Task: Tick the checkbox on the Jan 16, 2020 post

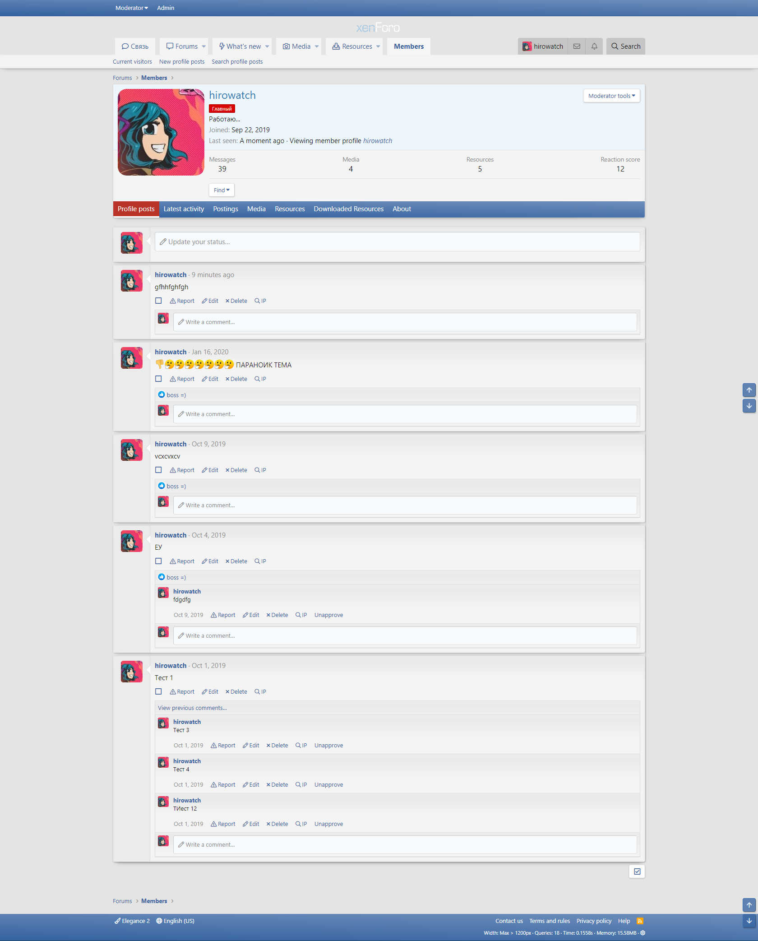Action: pyautogui.click(x=158, y=379)
